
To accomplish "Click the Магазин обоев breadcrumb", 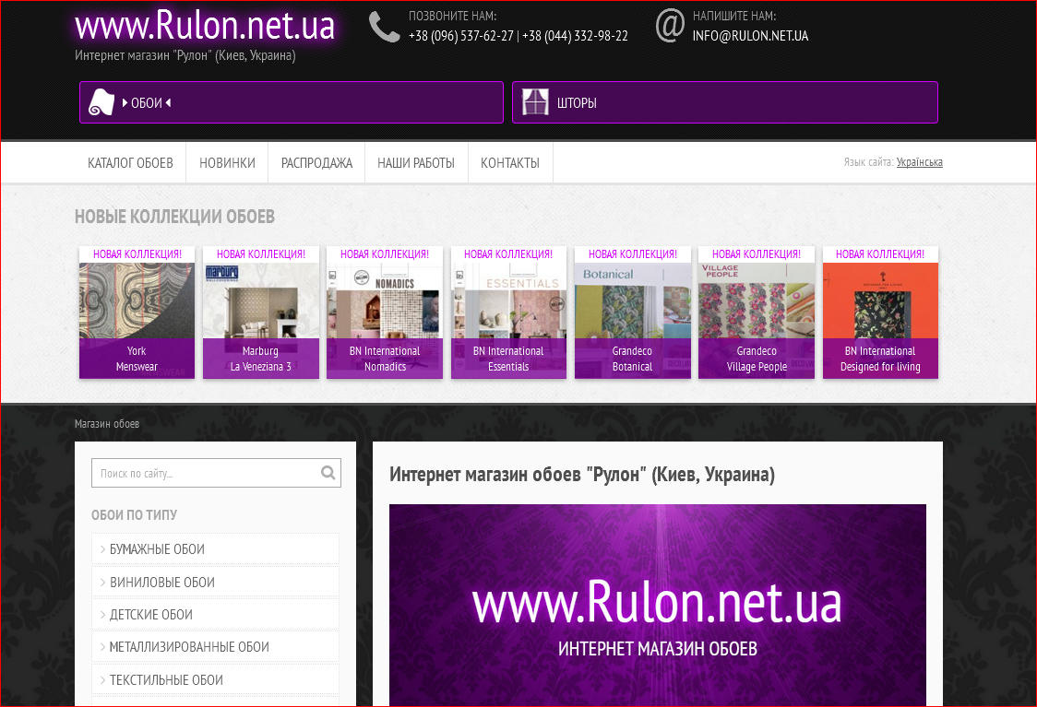I will point(107,423).
